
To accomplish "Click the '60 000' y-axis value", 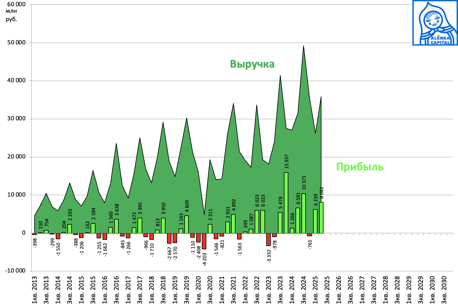I will [x=16, y=4].
